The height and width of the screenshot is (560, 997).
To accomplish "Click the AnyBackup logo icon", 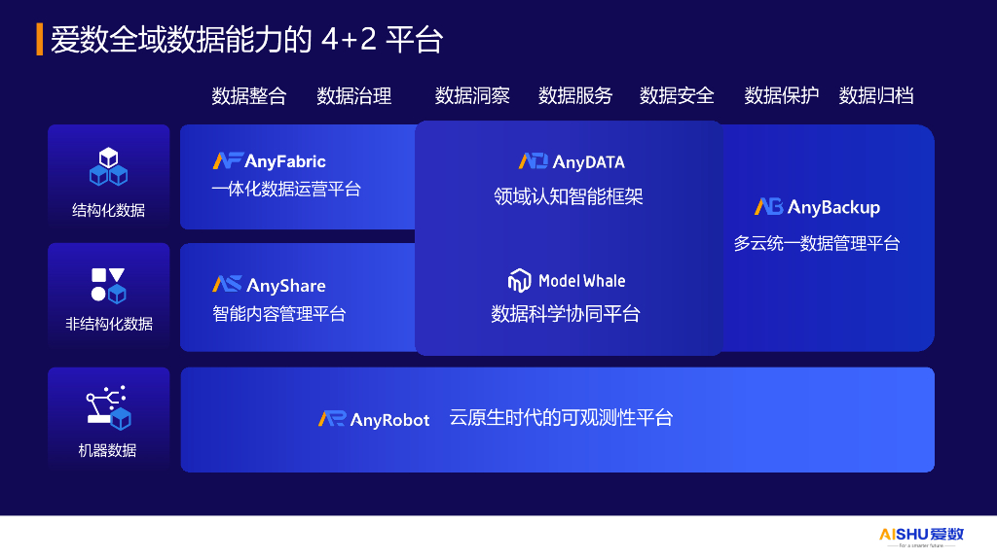I will [x=769, y=206].
